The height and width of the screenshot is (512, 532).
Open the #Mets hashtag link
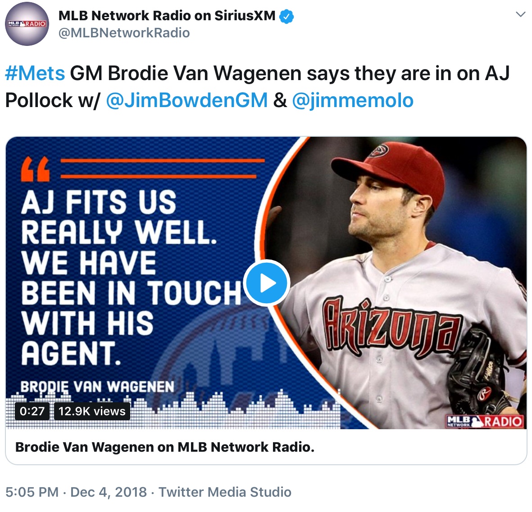[35, 73]
